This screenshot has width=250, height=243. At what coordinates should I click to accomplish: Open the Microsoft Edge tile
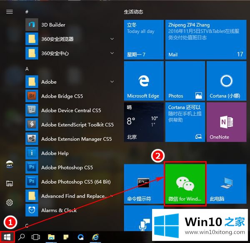pos(144,81)
